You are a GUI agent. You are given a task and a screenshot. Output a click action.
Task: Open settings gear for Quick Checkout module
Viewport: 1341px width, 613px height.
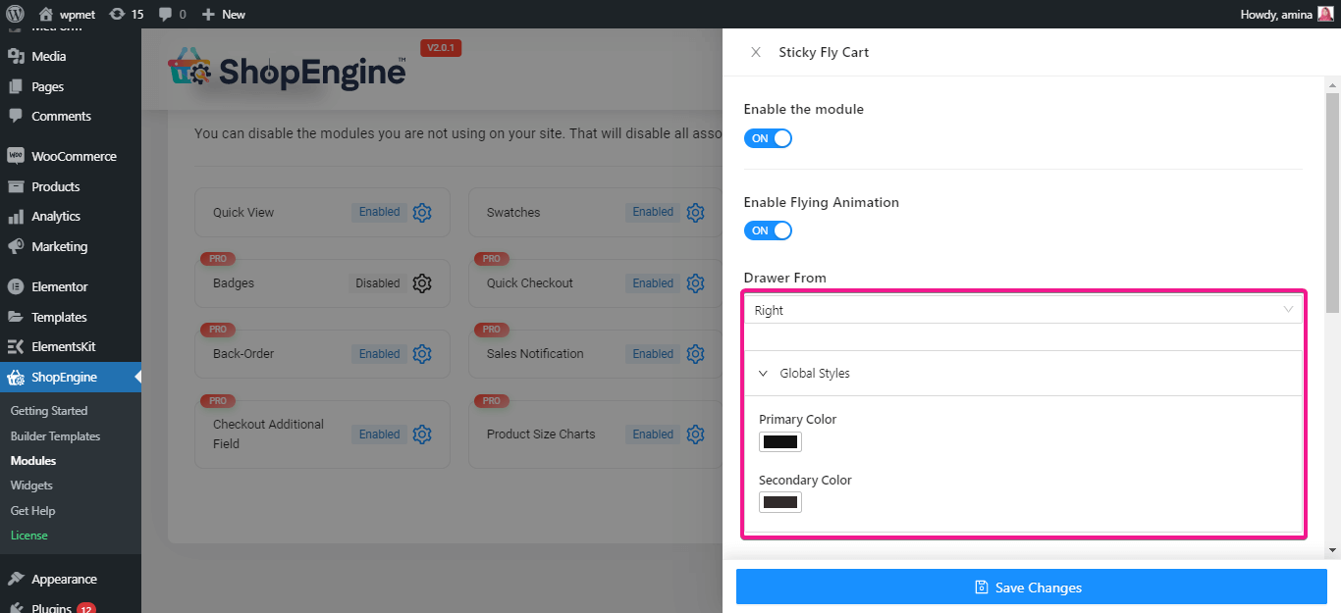click(x=696, y=283)
